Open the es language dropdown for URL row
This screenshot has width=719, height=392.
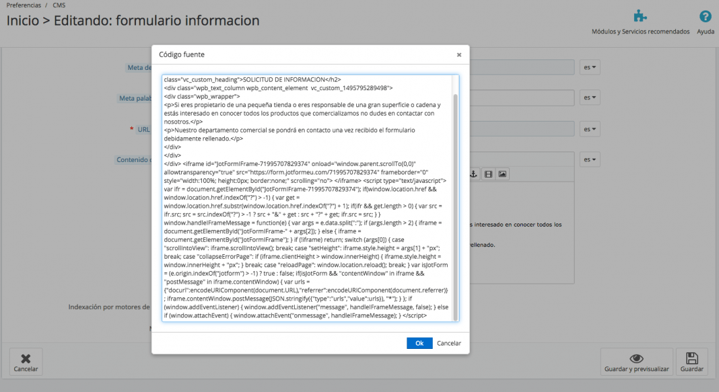pyautogui.click(x=590, y=129)
